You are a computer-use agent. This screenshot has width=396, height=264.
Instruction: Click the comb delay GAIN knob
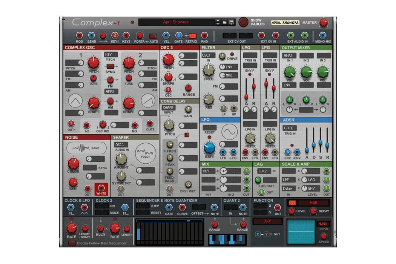click(188, 109)
